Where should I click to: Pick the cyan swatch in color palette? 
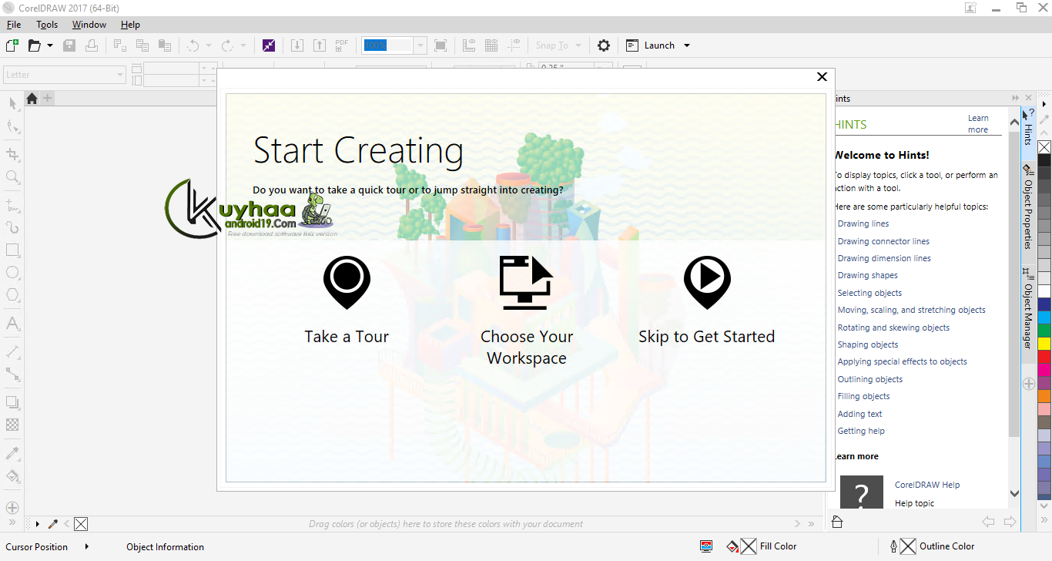coord(1044,317)
